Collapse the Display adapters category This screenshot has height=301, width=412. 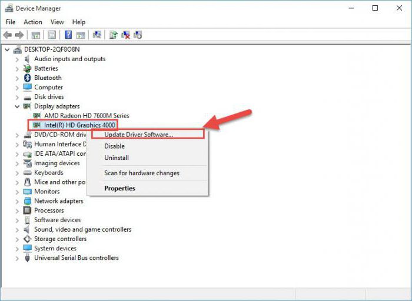coord(16,106)
